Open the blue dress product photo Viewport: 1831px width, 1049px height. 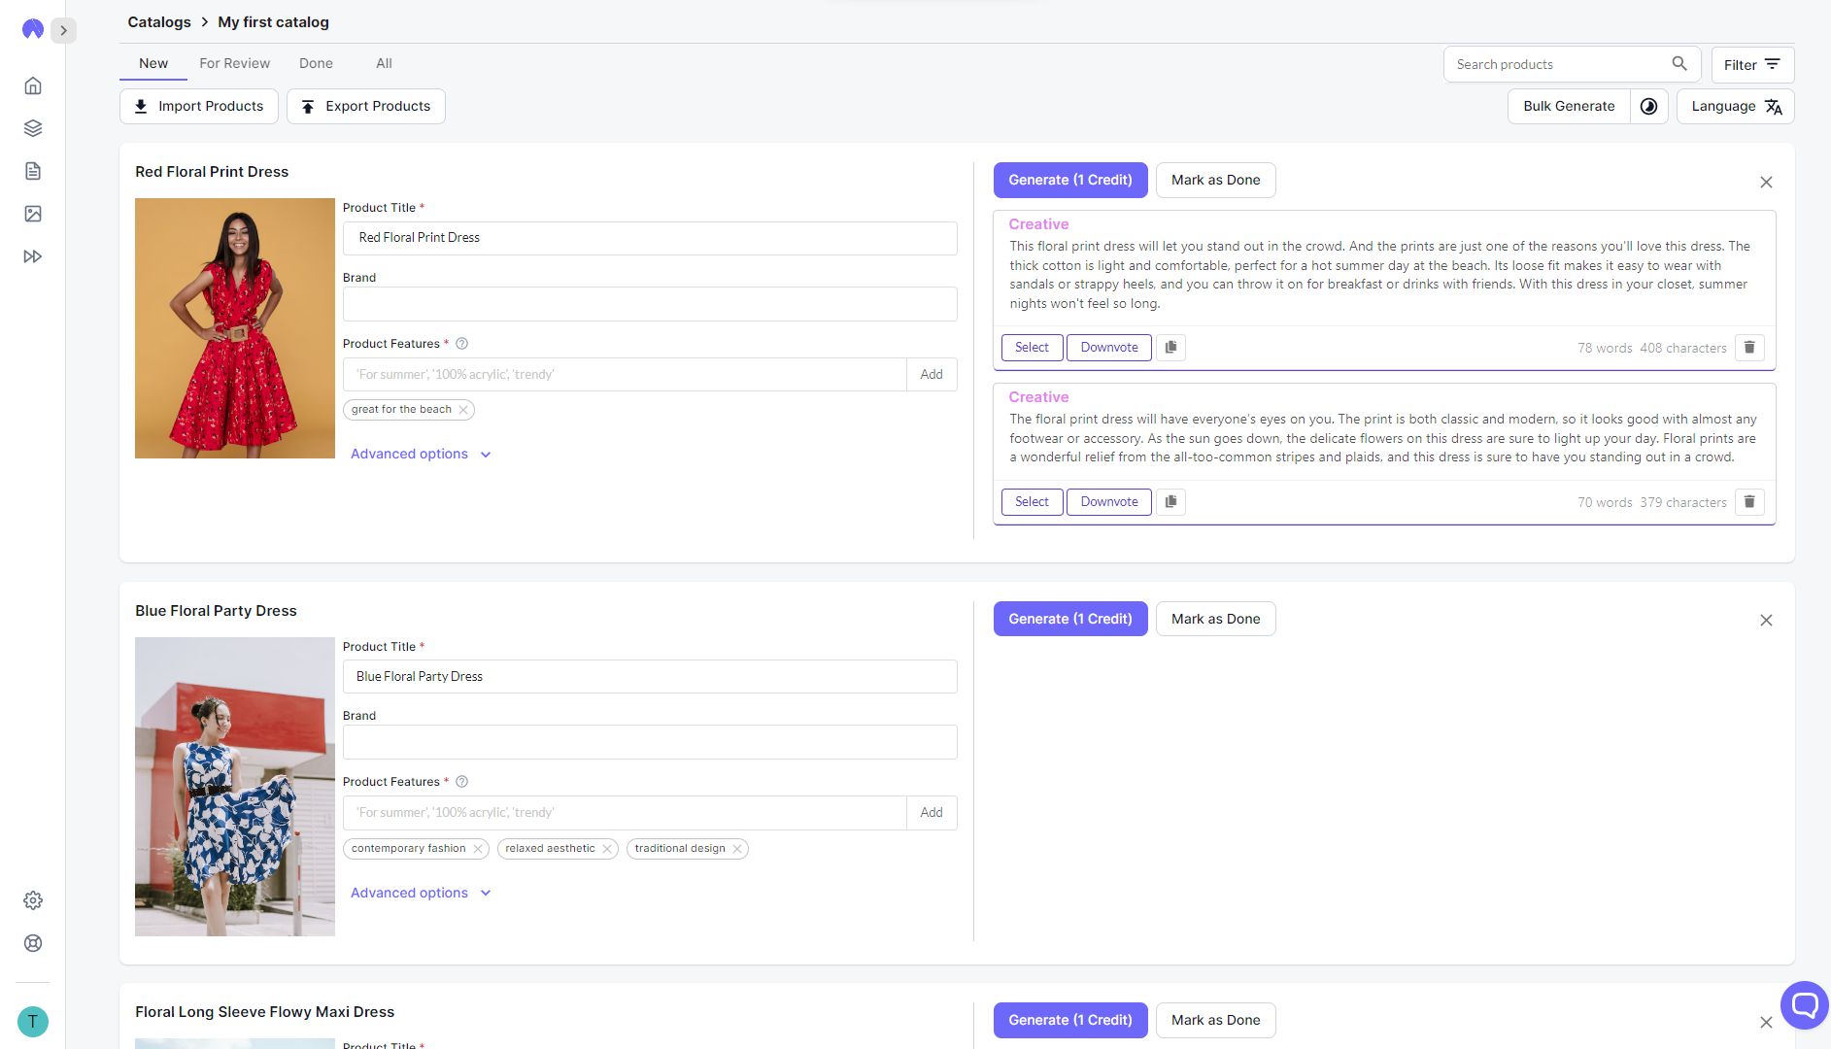click(x=235, y=787)
